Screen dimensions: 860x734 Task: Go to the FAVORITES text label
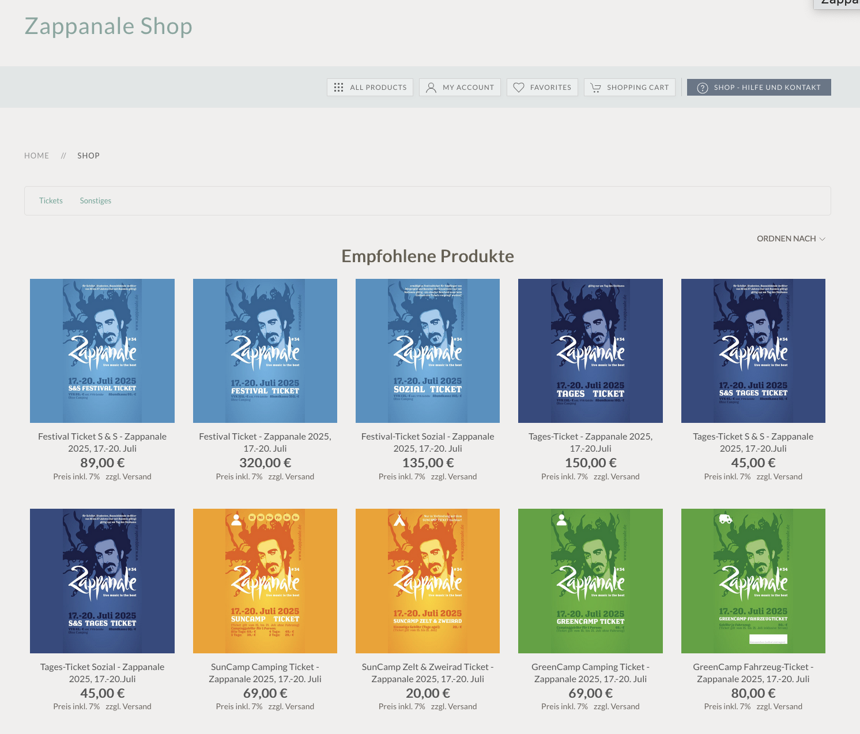coord(550,88)
